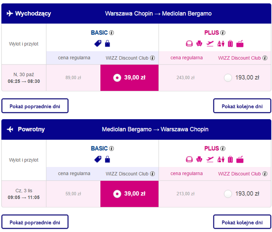Click the BASIC info icon for outgoing flight

click(x=112, y=33)
